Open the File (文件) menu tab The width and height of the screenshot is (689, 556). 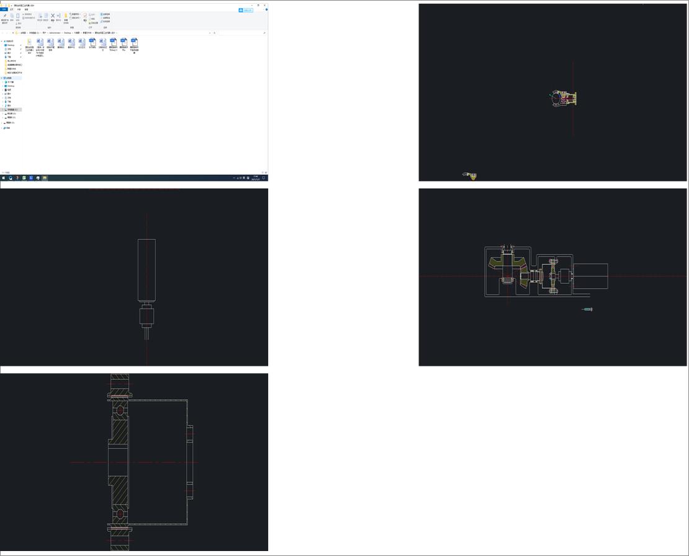[x=4, y=9]
